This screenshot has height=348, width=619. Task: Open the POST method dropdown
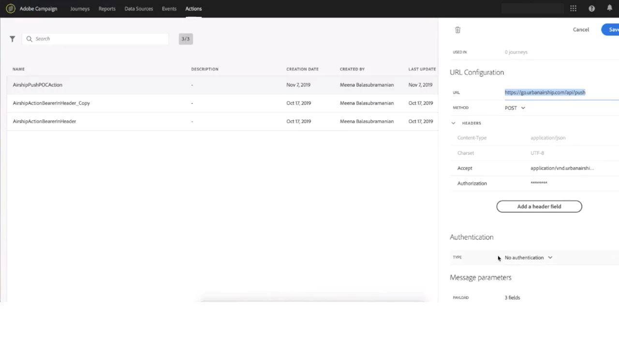pos(515,108)
